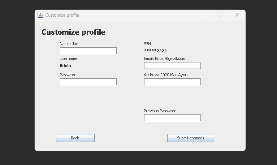This screenshot has width=277, height=165.
Task: Click the 'Email: Bdolo@gmail.com' label
Action: click(x=164, y=58)
